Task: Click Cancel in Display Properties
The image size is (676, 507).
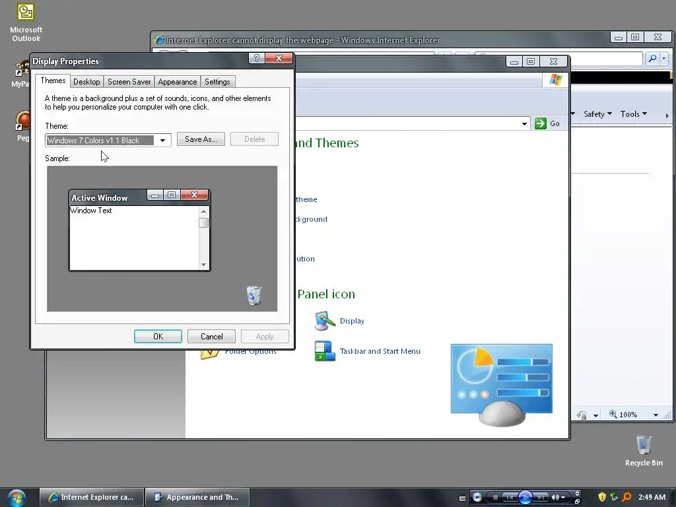Action: click(x=211, y=336)
